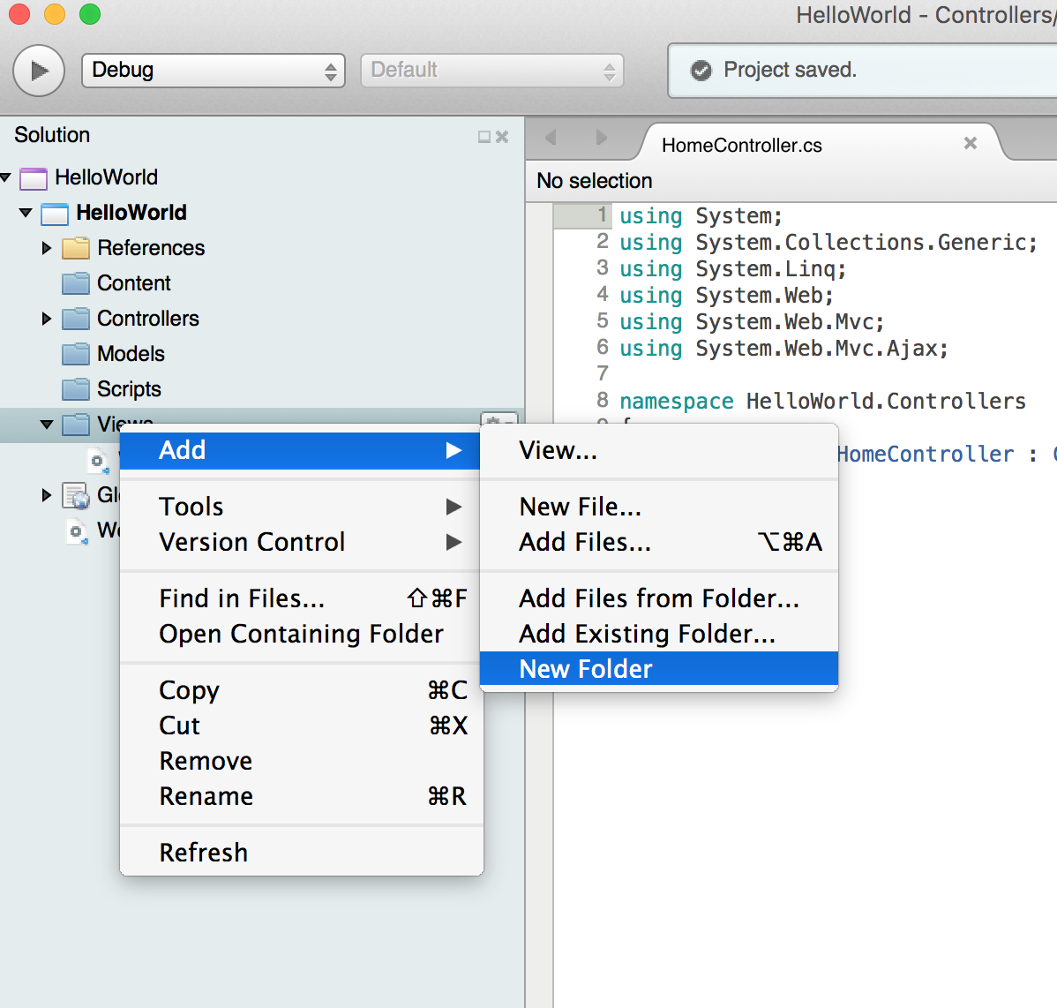Open the Tools submenu
The height and width of the screenshot is (1008, 1057).
[300, 507]
